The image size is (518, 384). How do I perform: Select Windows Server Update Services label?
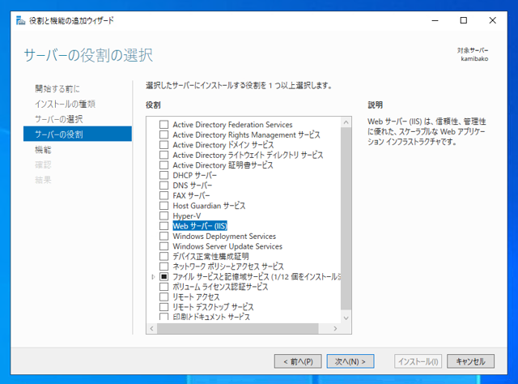pos(227,246)
